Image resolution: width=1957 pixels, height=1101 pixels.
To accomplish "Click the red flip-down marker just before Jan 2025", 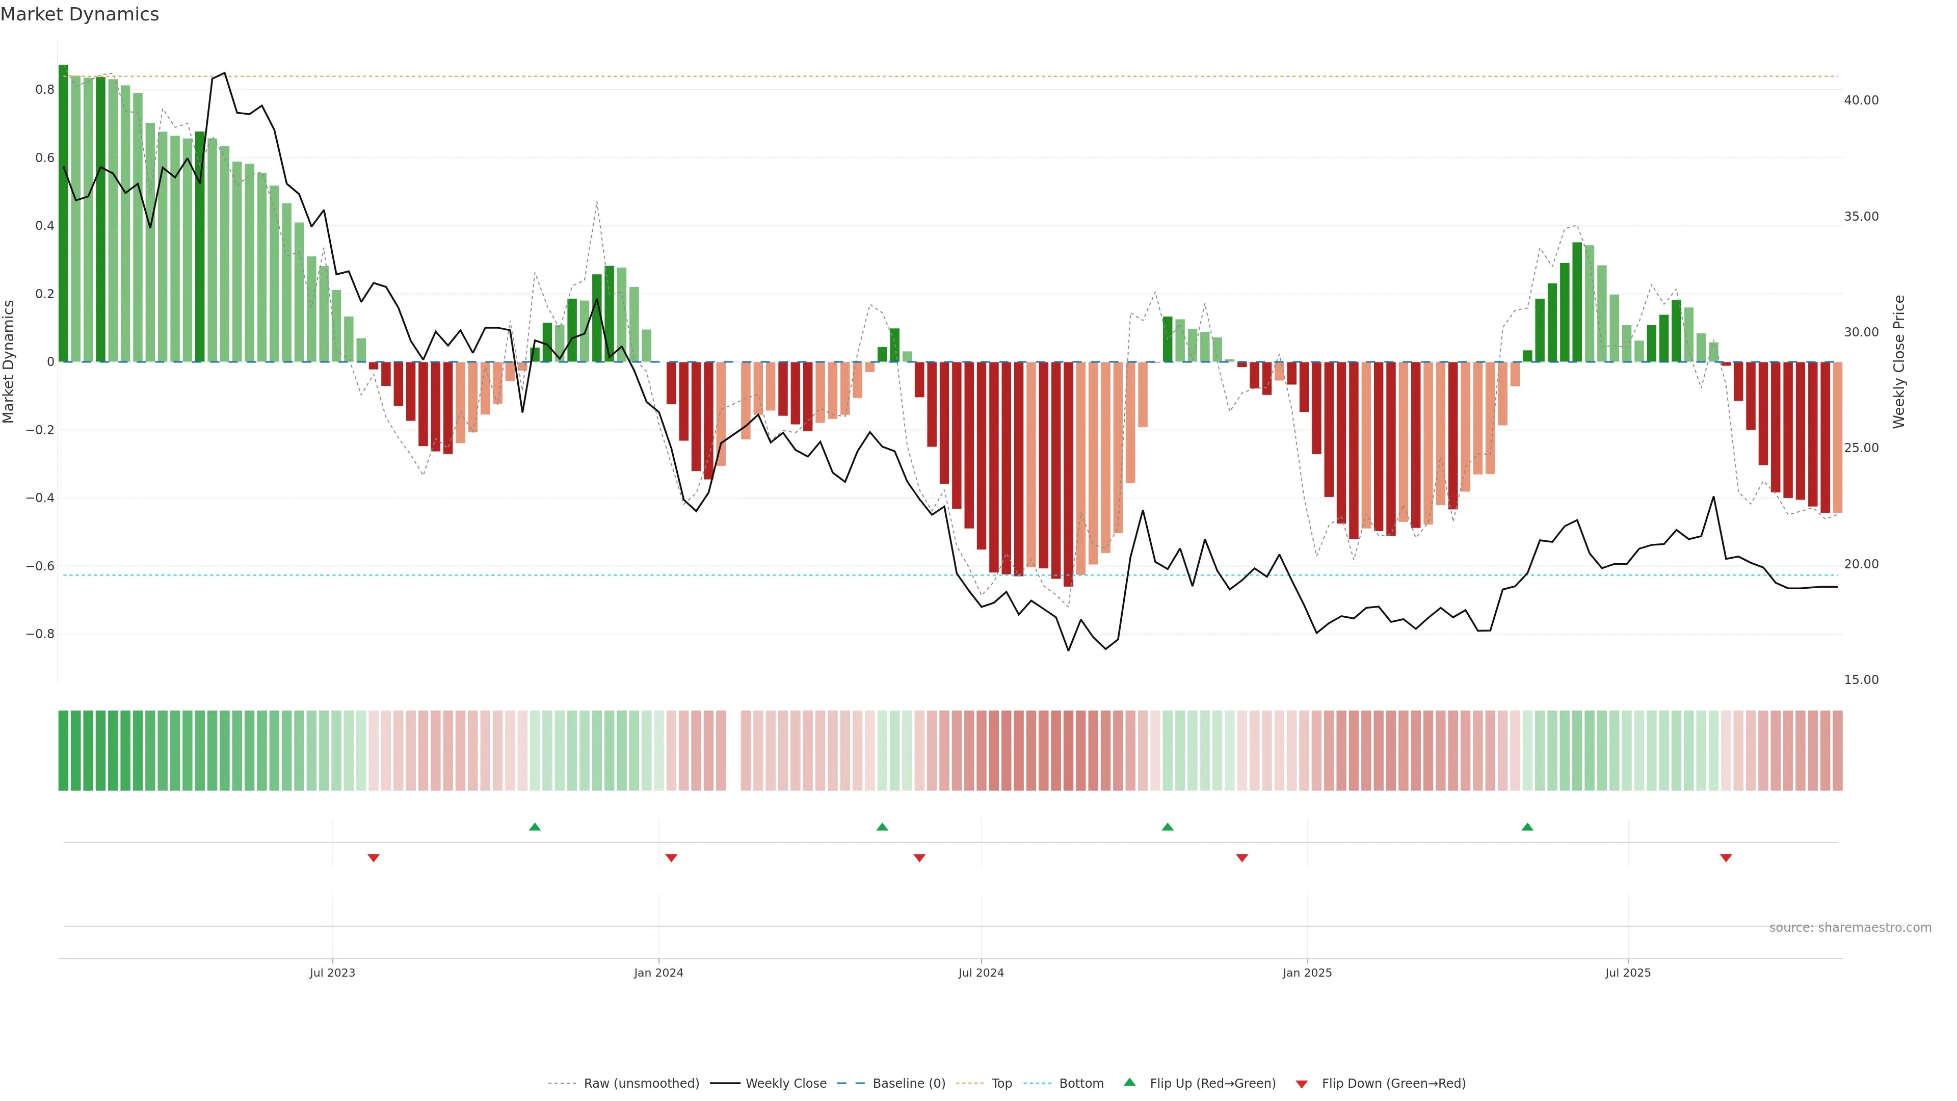I will [x=1242, y=858].
